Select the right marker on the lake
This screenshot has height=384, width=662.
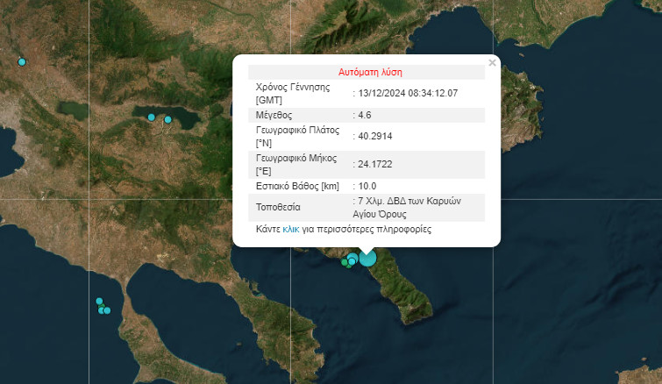[x=168, y=119]
